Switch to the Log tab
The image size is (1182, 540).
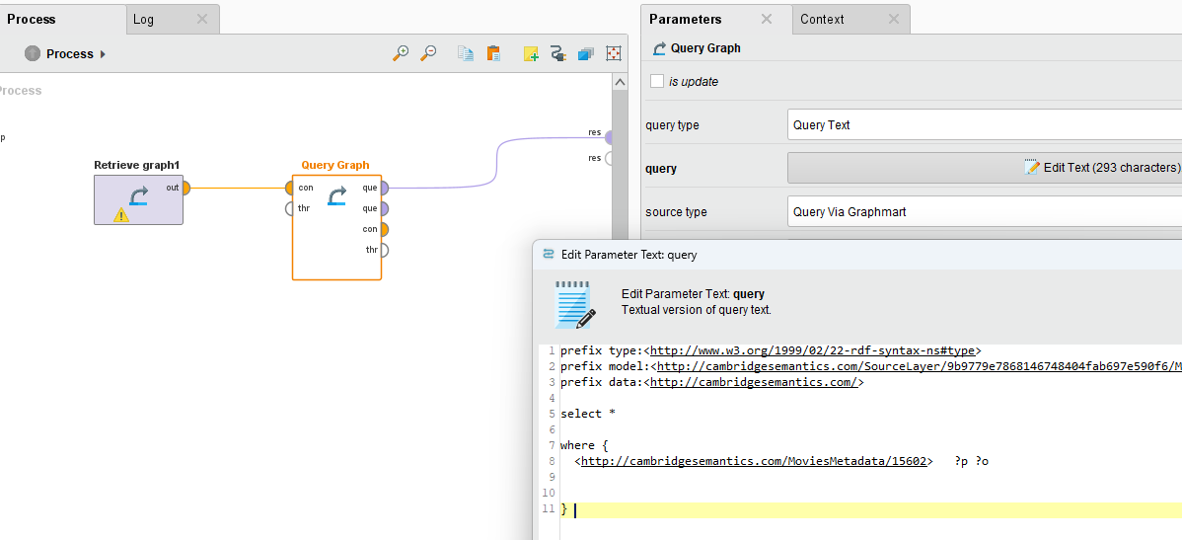(x=144, y=19)
